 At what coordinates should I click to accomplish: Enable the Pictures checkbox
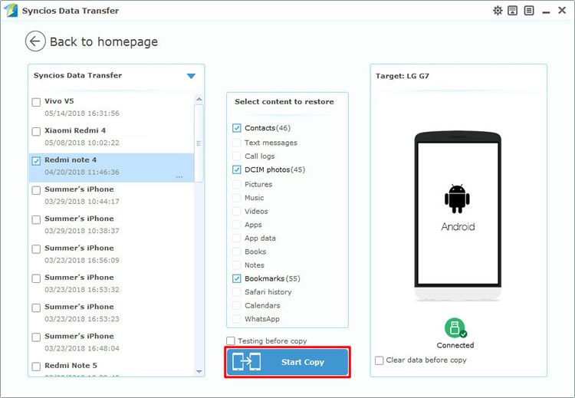(x=237, y=184)
